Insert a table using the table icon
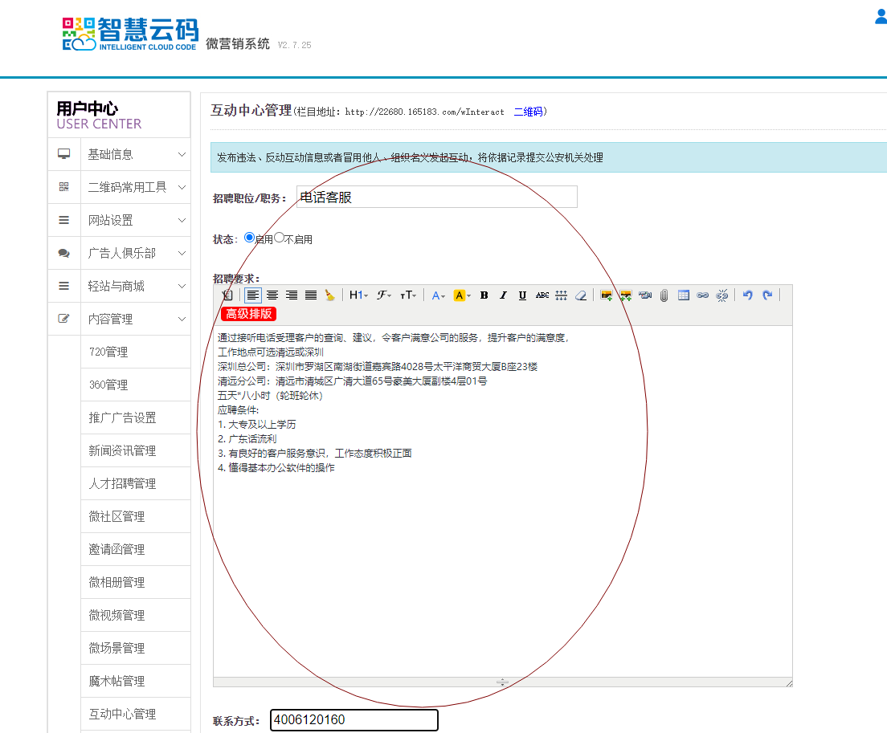Screen dimensions: 887x733 pyautogui.click(x=684, y=295)
